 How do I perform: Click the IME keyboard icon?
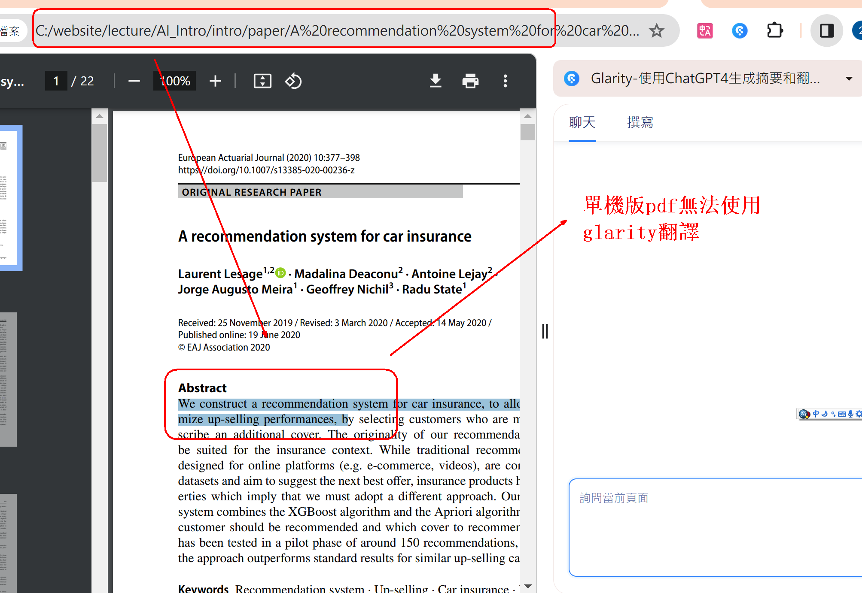click(x=842, y=414)
